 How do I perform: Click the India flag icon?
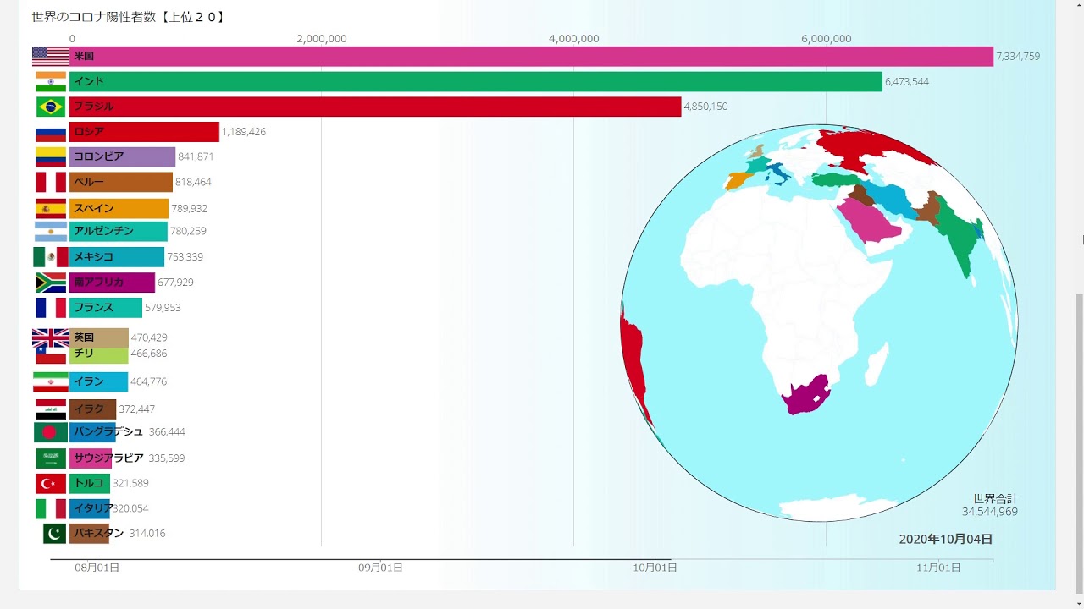51,82
